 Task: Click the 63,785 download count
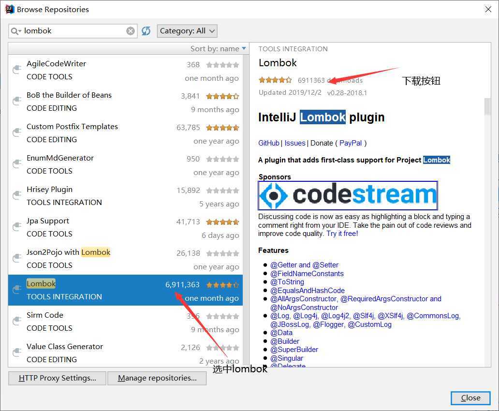tap(188, 128)
